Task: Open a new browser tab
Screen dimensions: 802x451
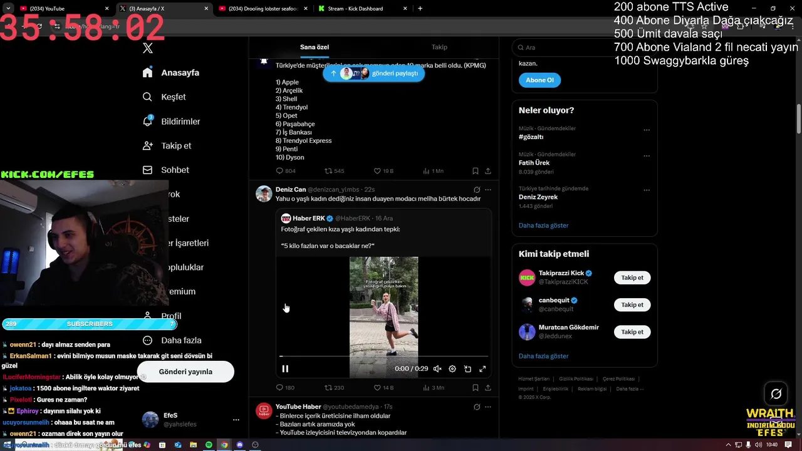Action: tap(420, 9)
